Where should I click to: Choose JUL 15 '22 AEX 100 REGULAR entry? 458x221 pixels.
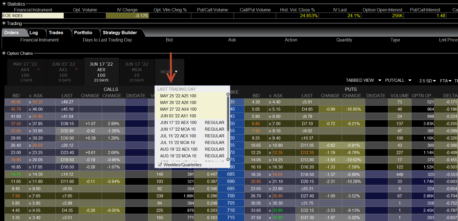click(x=191, y=136)
